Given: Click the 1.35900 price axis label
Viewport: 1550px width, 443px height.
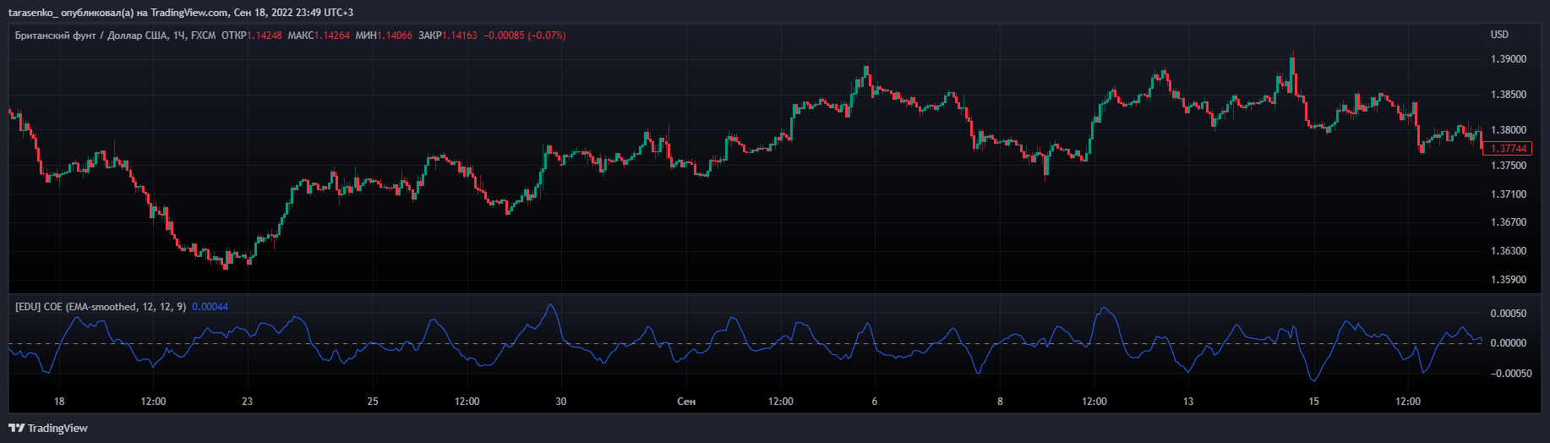Looking at the screenshot, I should (1509, 280).
